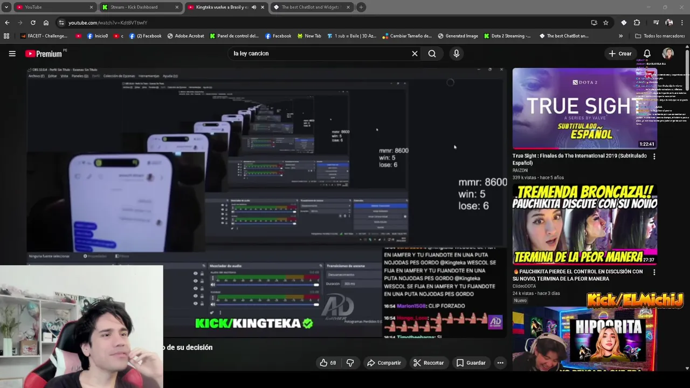Image resolution: width=690 pixels, height=388 pixels.
Task: Bookmark this page with the star icon
Action: [x=606, y=23]
